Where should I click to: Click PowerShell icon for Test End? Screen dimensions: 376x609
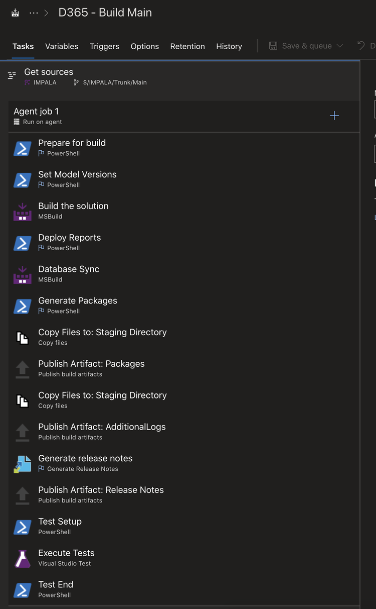coord(23,590)
